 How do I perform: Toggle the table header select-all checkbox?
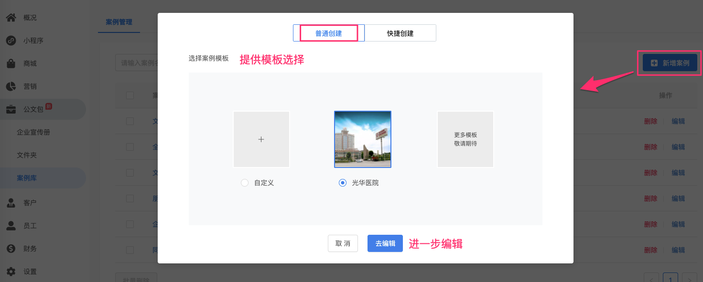(x=130, y=95)
